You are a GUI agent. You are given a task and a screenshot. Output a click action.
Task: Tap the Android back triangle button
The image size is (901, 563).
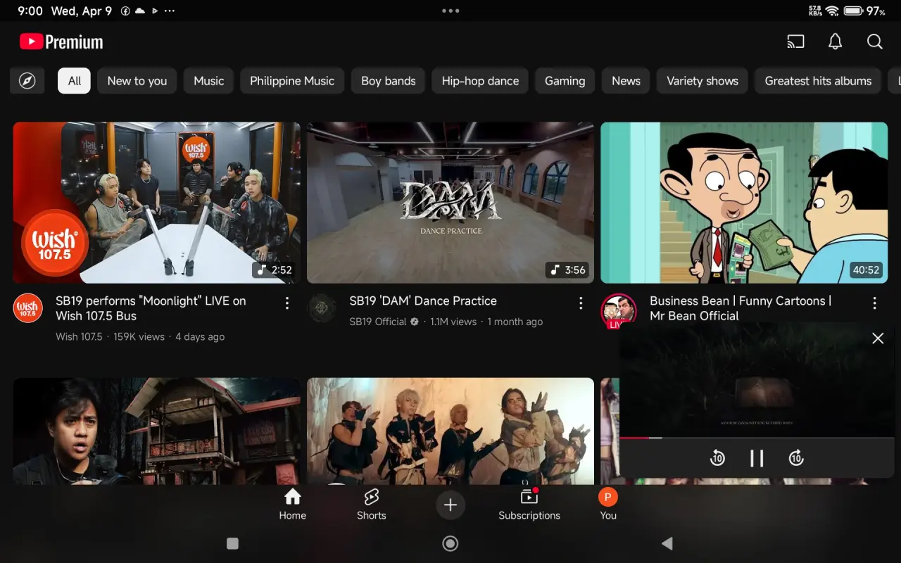point(667,543)
